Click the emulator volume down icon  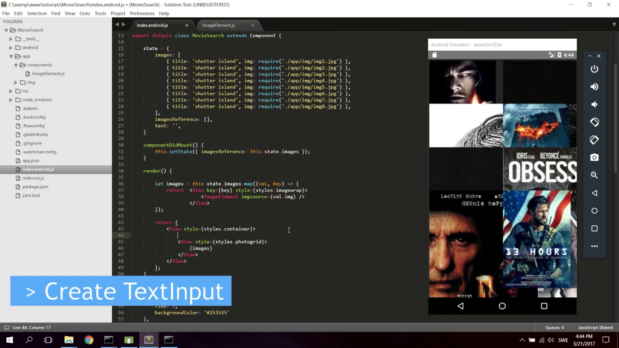[594, 104]
